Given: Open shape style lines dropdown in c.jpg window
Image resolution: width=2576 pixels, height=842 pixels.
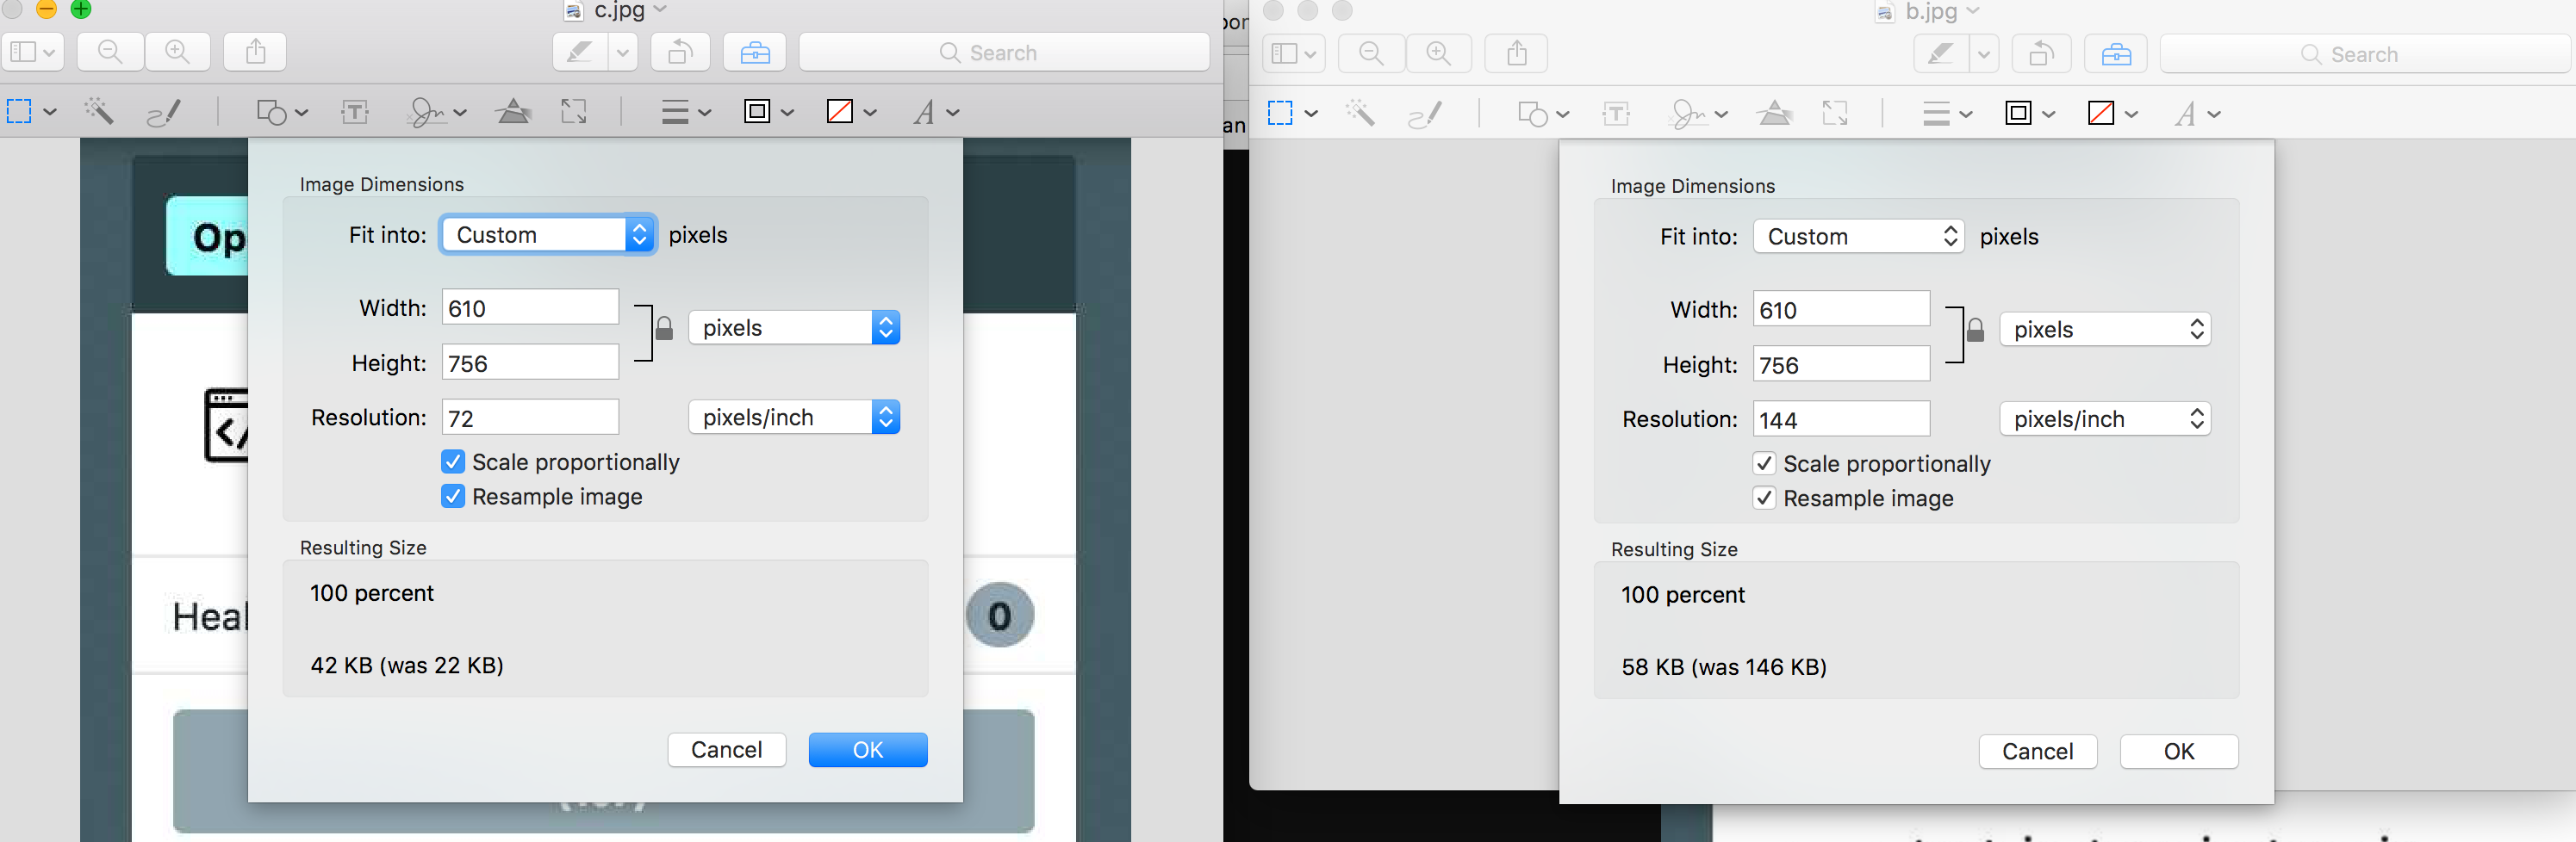Looking at the screenshot, I should [x=686, y=112].
